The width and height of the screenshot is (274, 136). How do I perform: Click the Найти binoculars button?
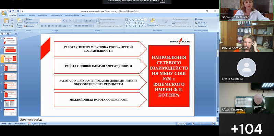coord(199,20)
